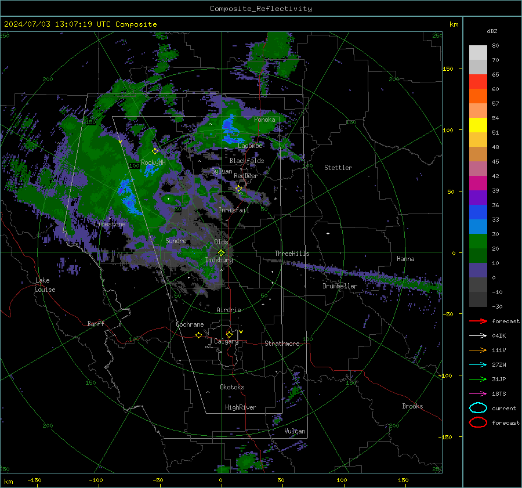
Task: Click the cyan current ellipse icon
Action: [x=478, y=408]
